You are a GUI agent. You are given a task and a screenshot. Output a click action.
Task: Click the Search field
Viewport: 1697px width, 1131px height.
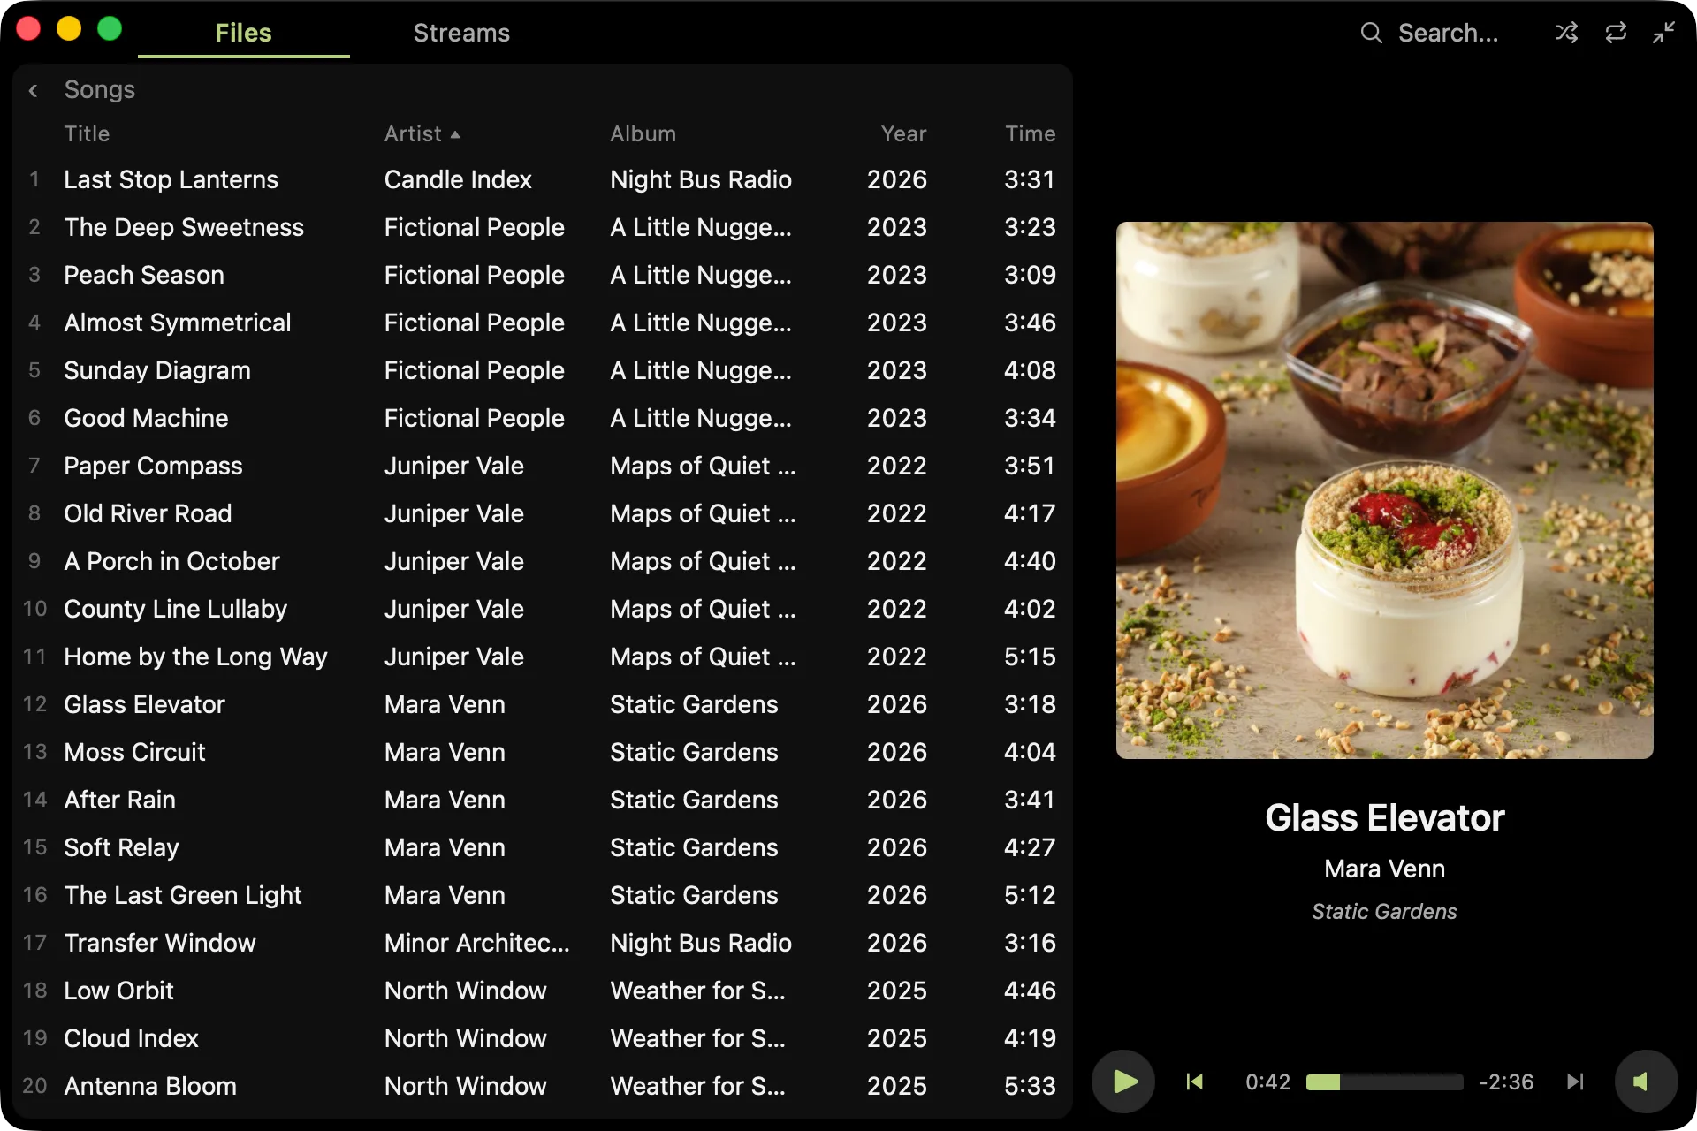(1448, 34)
